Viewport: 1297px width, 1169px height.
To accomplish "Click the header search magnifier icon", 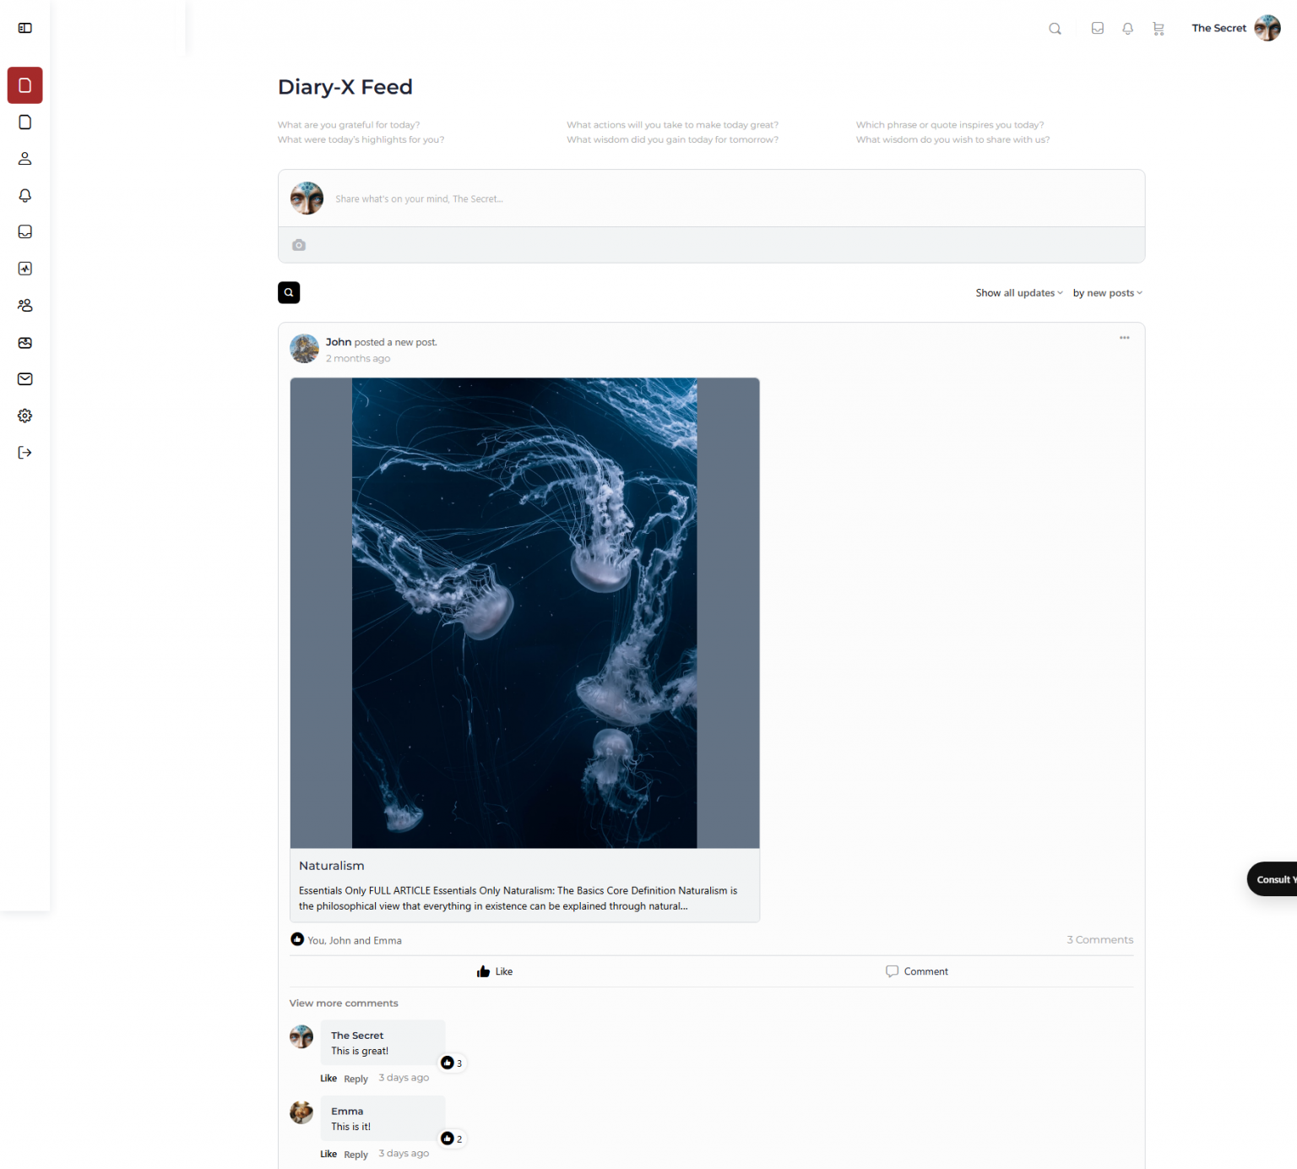I will [x=1055, y=28].
